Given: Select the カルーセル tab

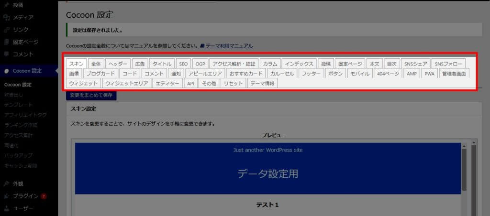Looking at the screenshot, I should point(282,74).
